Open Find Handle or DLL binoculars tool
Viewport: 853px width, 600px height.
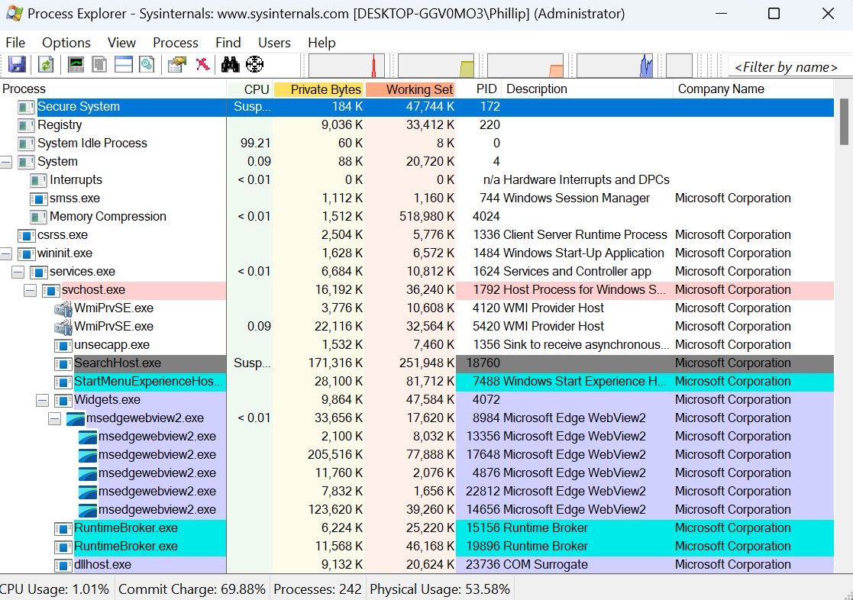(x=229, y=64)
